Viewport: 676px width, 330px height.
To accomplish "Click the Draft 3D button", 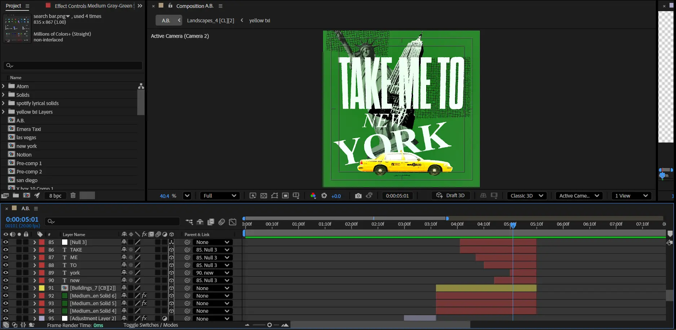I will point(451,195).
